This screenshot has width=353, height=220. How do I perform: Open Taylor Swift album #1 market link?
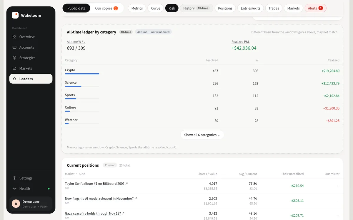click(x=94, y=184)
